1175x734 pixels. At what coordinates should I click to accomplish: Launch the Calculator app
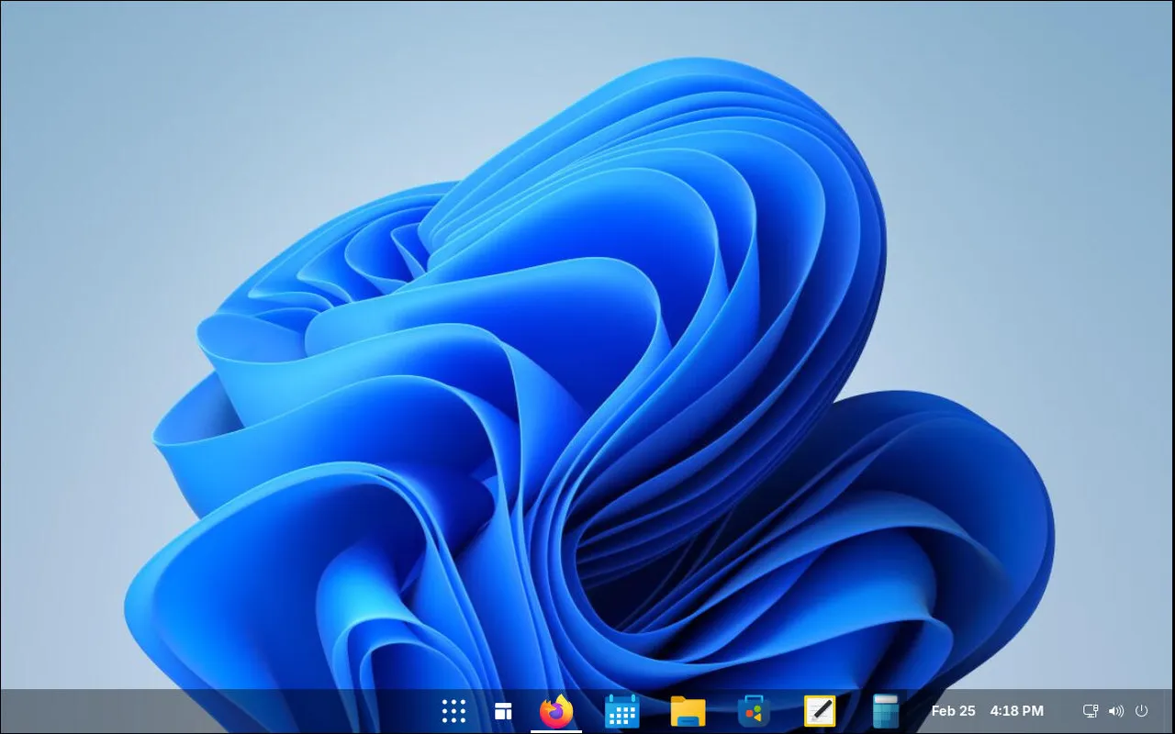[885, 711]
